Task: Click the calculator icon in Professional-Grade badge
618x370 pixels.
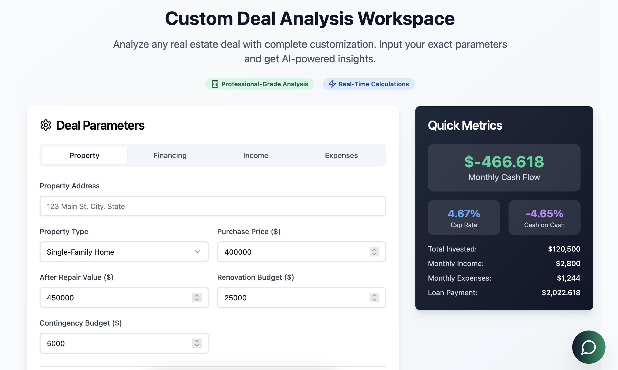Action: coord(215,84)
